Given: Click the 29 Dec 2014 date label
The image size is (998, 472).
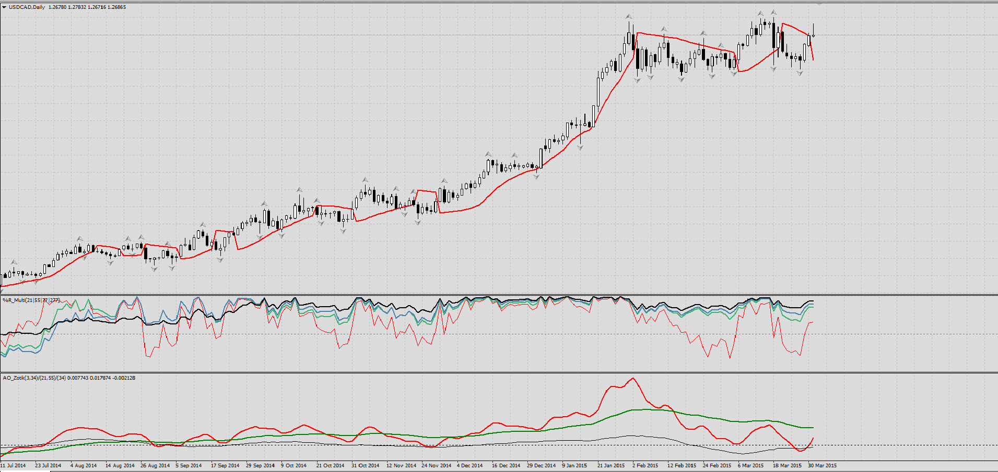Looking at the screenshot, I should [541, 466].
